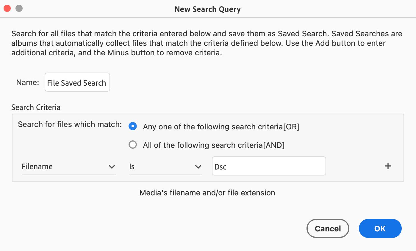Click the value field containing Dsc
Viewport: 416px width, 251px height.
click(269, 166)
